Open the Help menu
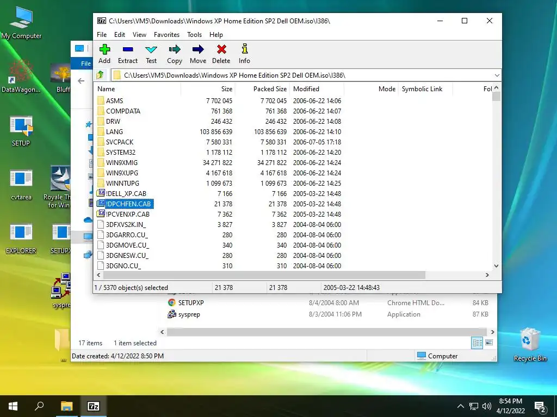Image resolution: width=557 pixels, height=417 pixels. [216, 34]
